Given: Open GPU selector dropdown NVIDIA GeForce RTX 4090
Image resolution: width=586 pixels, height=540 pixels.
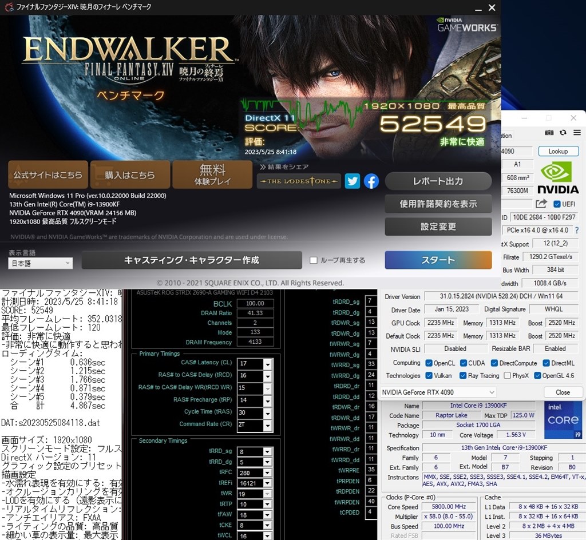Looking at the screenshot, I should click(x=438, y=392).
